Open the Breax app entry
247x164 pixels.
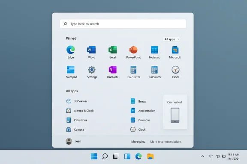point(138,101)
